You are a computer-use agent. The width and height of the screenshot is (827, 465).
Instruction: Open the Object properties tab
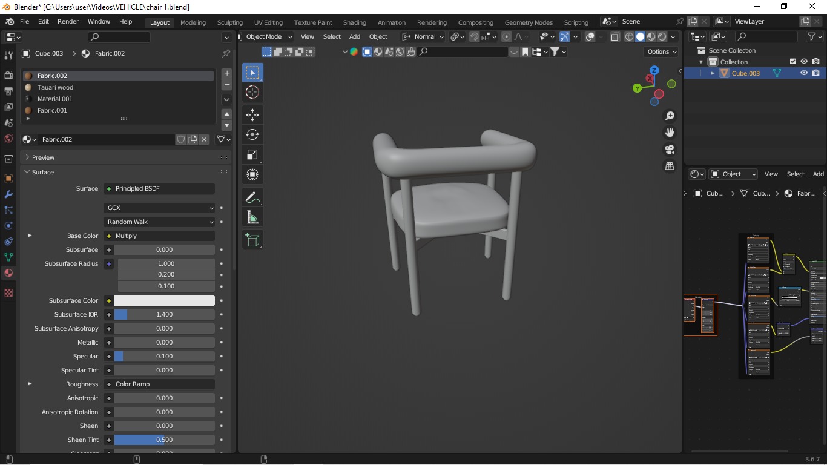pyautogui.click(x=8, y=179)
